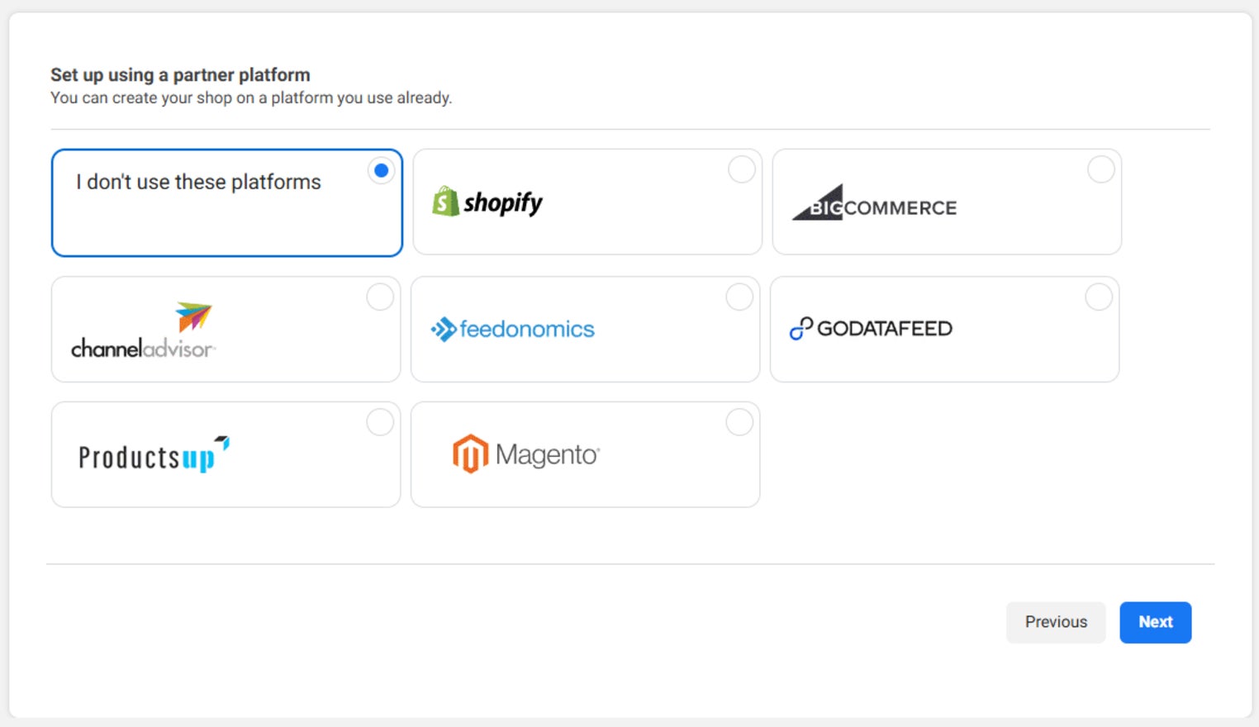Click the Productsup logo
Image resolution: width=1259 pixels, height=727 pixels.
tap(154, 454)
